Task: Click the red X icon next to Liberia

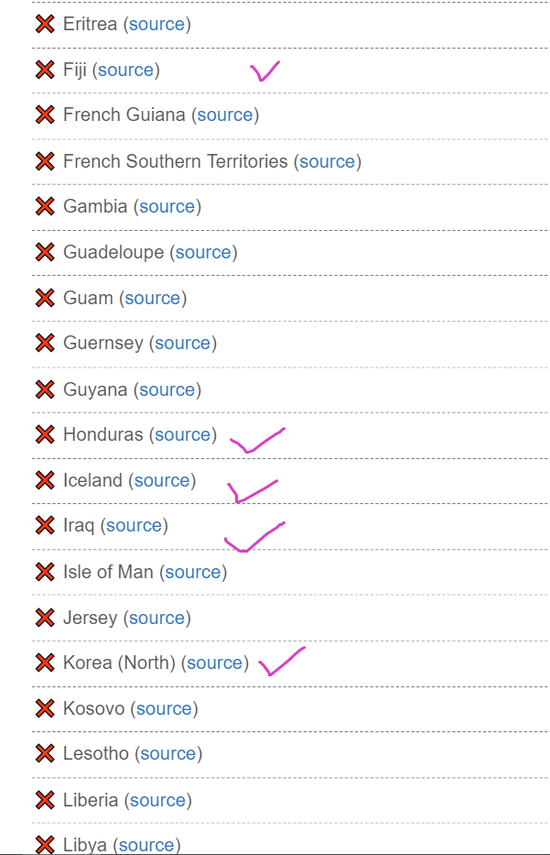Action: point(45,800)
